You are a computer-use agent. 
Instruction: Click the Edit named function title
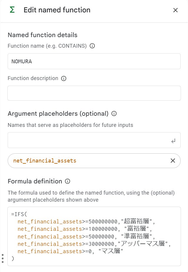click(x=57, y=10)
